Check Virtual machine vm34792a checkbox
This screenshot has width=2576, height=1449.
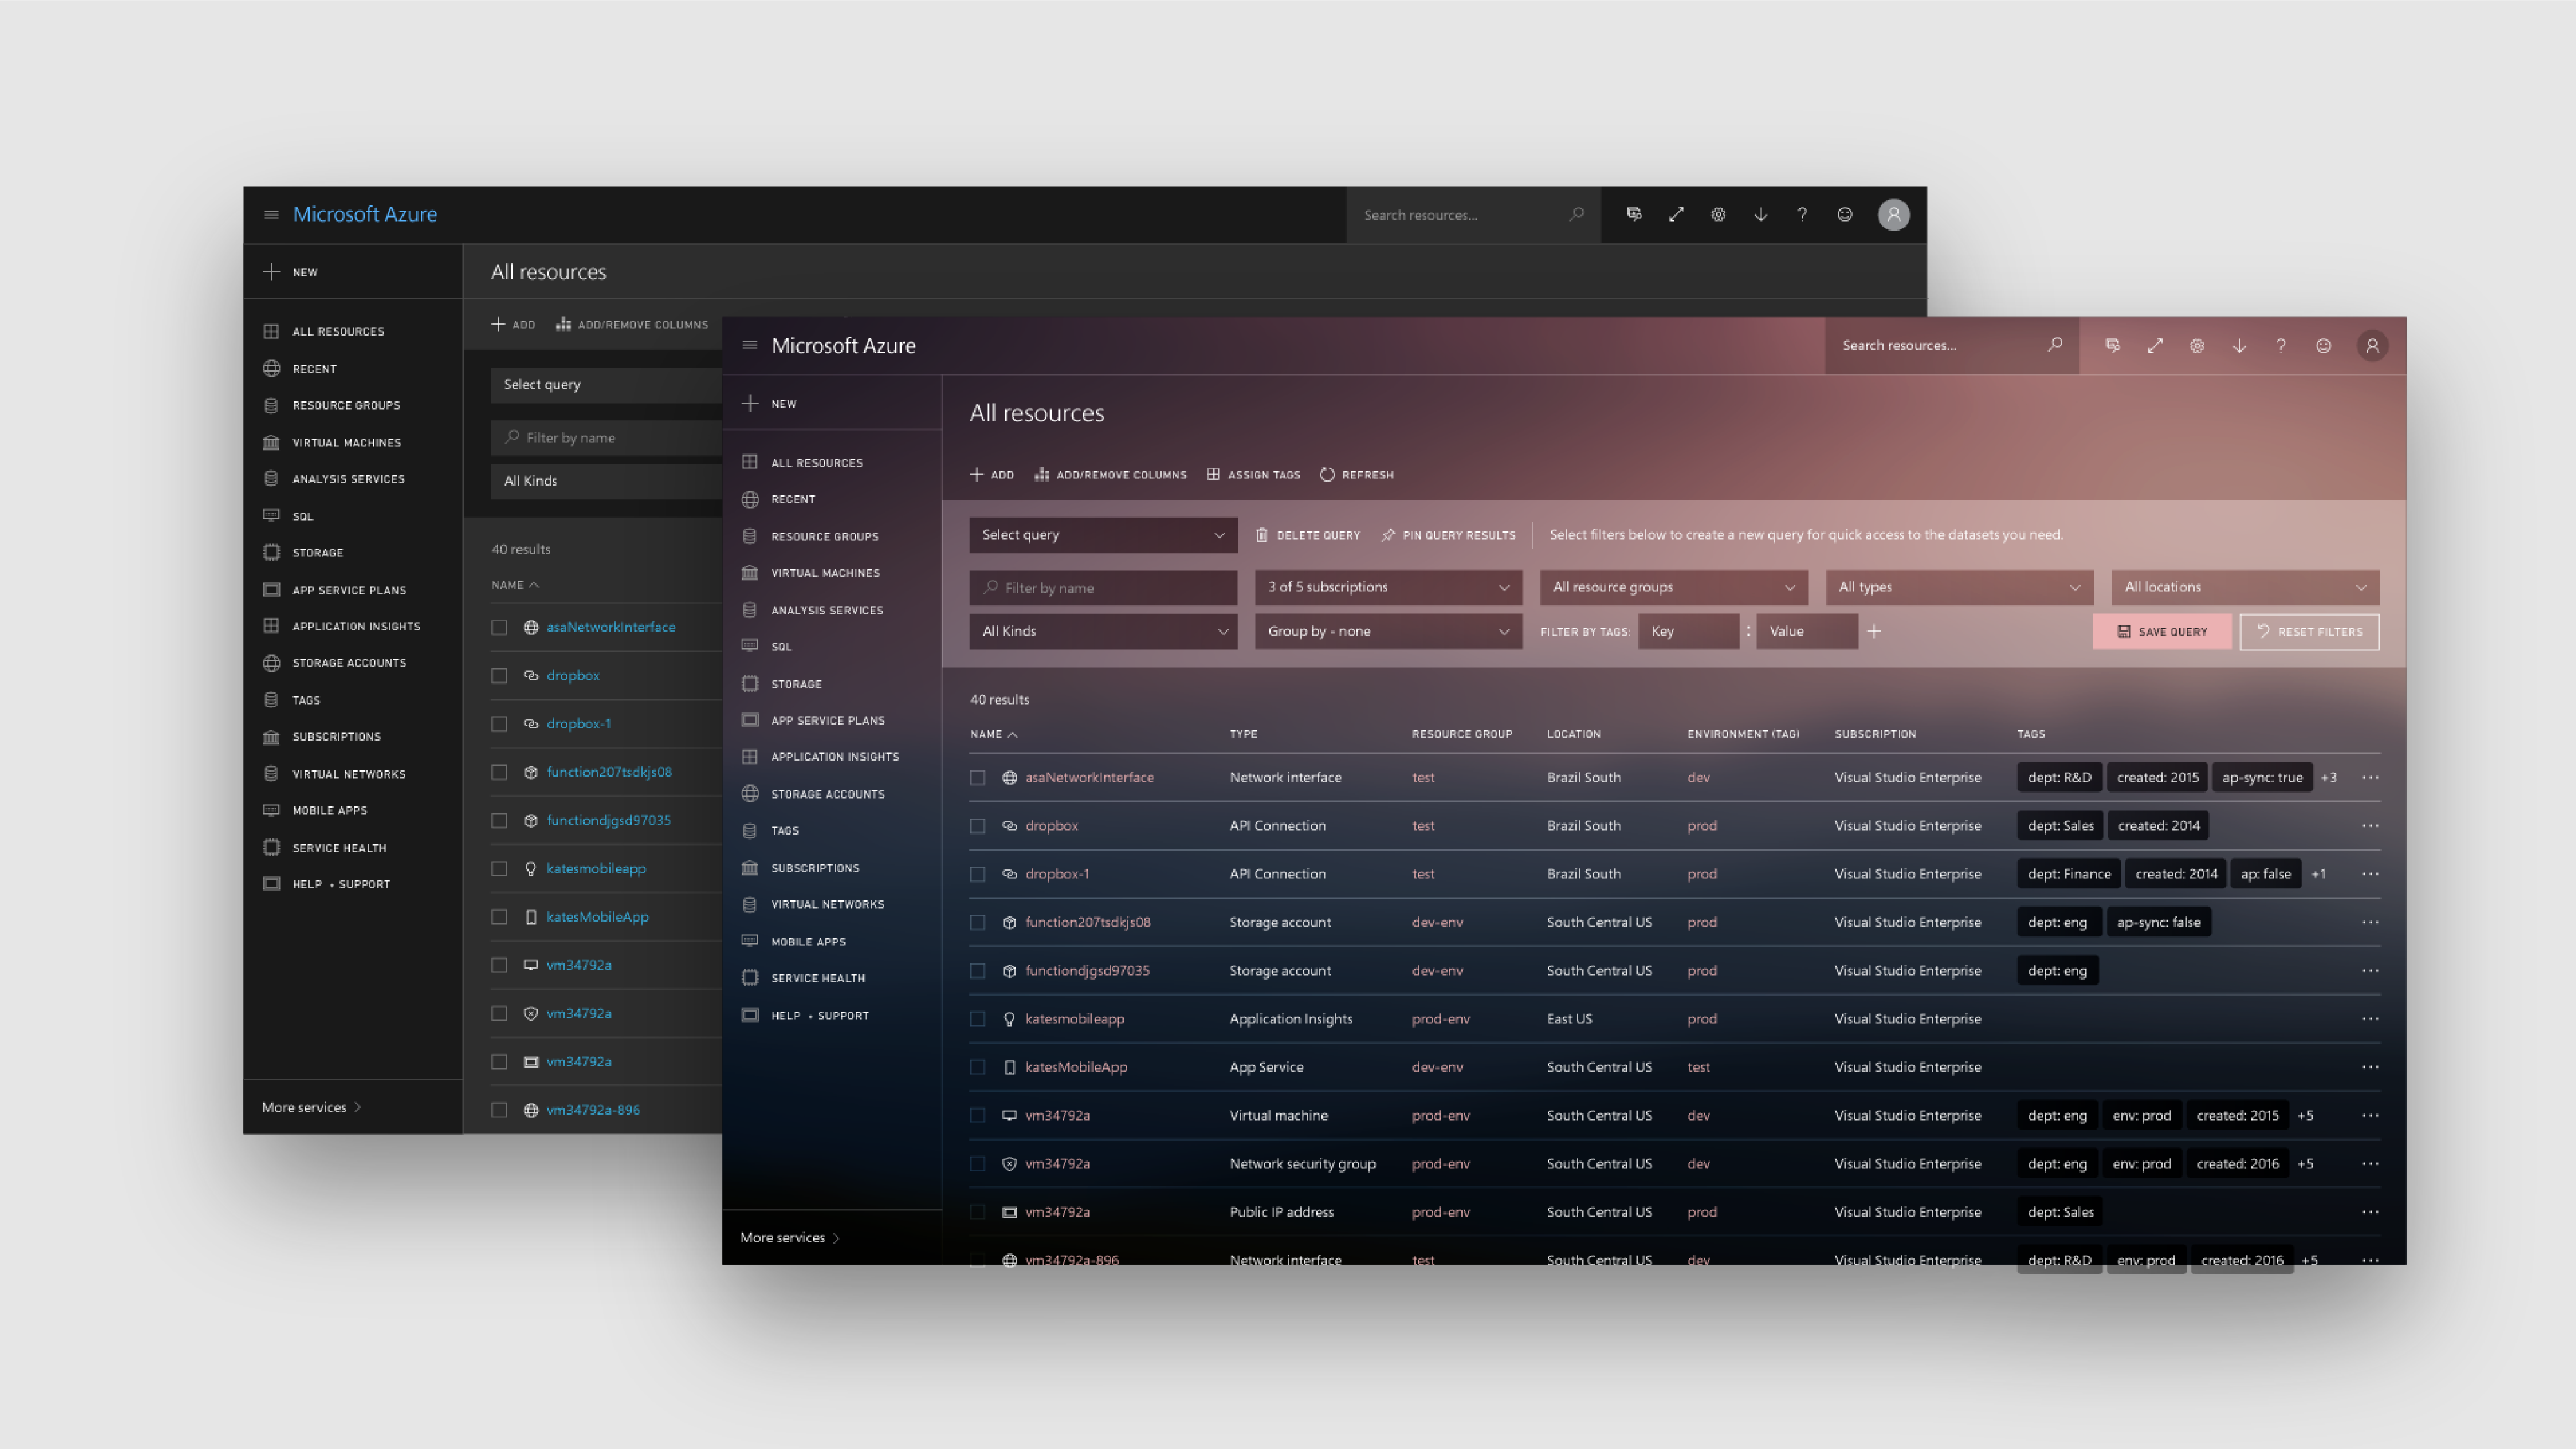pos(978,1115)
